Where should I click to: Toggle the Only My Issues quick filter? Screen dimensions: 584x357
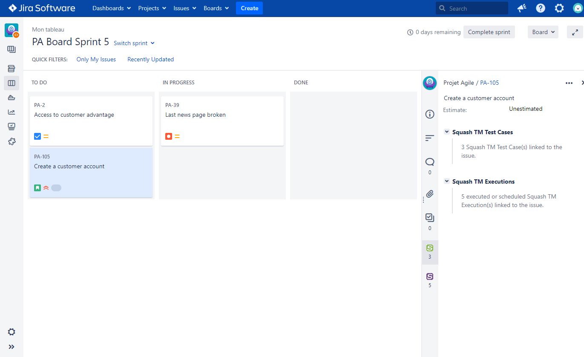point(96,60)
